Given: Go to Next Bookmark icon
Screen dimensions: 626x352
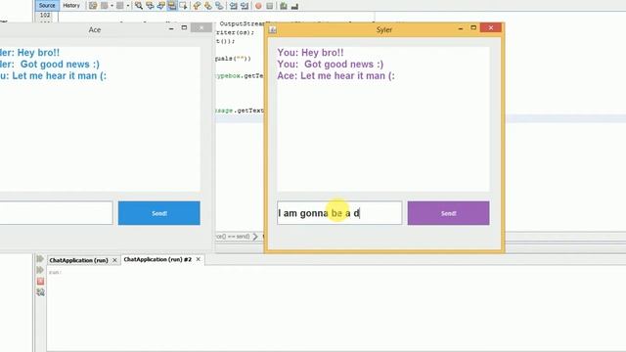Looking at the screenshot, I should point(208,6).
